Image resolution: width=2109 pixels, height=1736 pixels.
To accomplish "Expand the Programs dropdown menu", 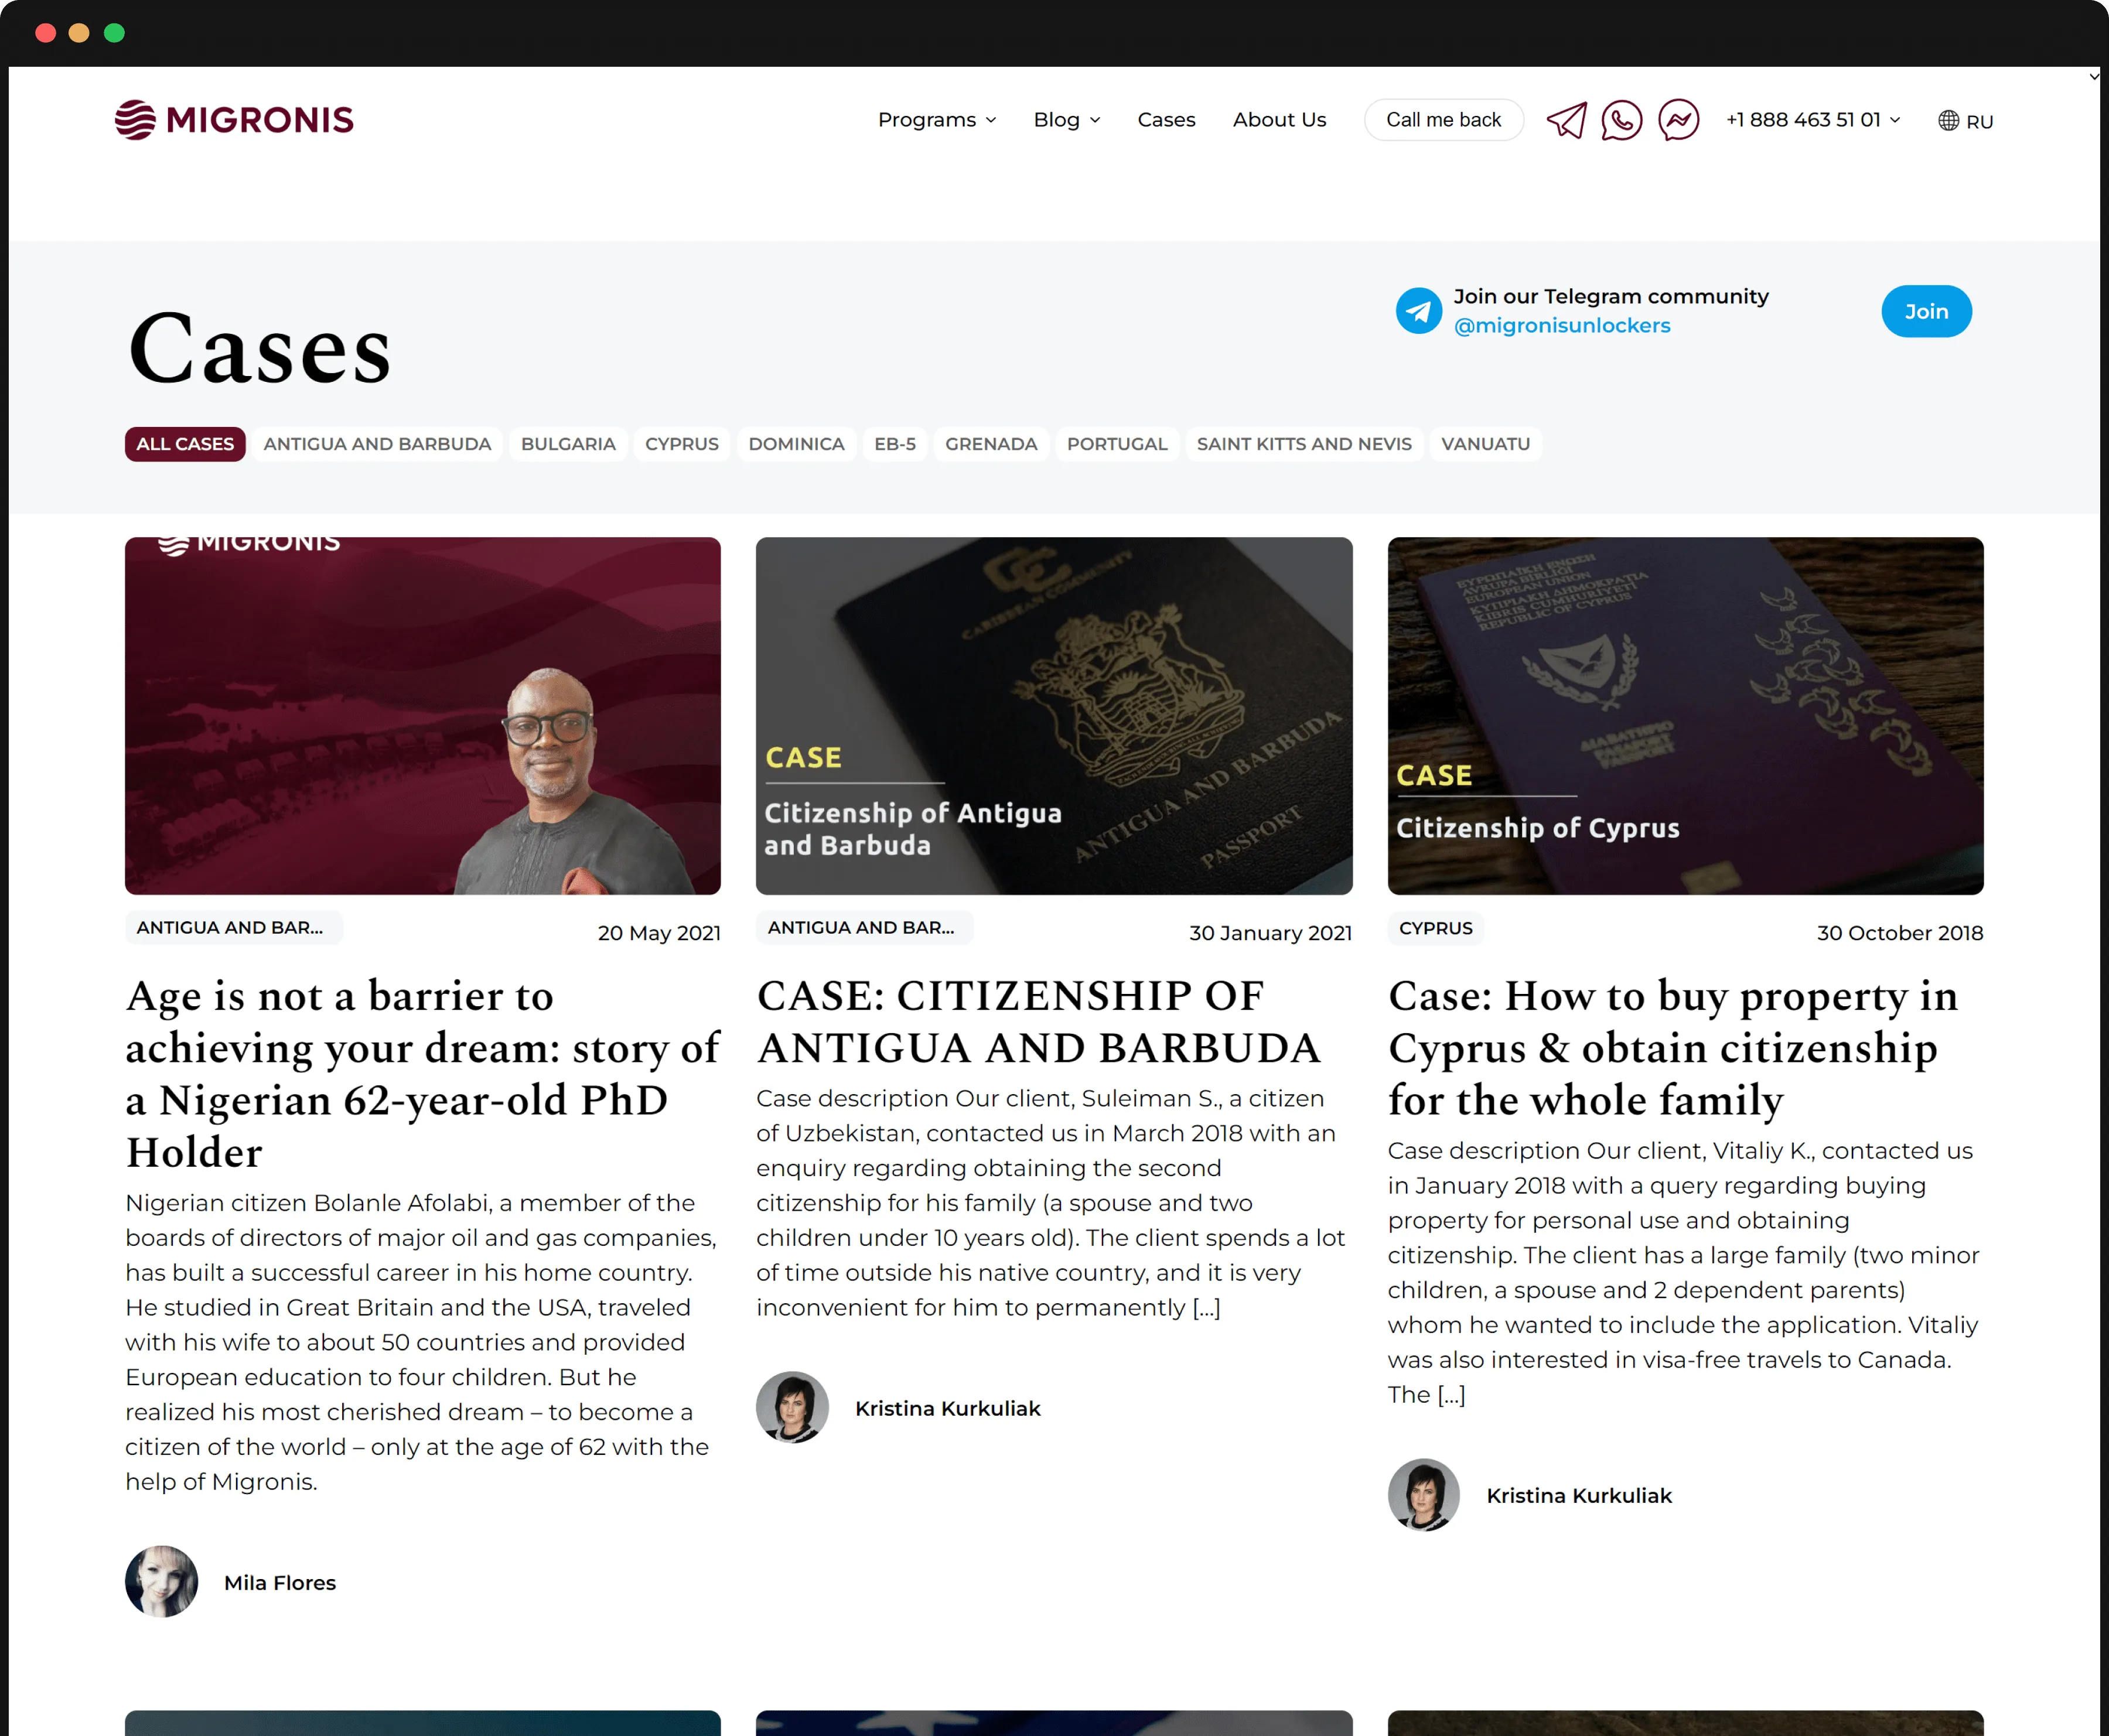I will pyautogui.click(x=937, y=120).
